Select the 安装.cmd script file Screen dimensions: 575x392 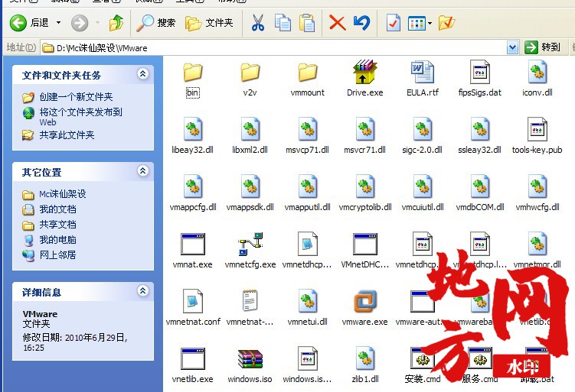point(423,365)
